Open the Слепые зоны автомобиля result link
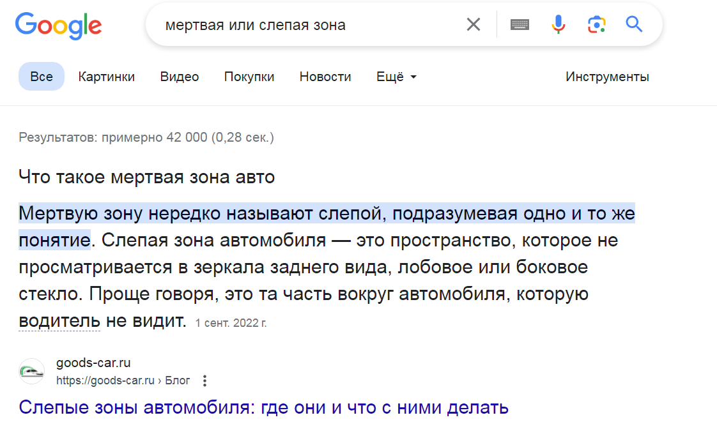The image size is (717, 429). 263,407
